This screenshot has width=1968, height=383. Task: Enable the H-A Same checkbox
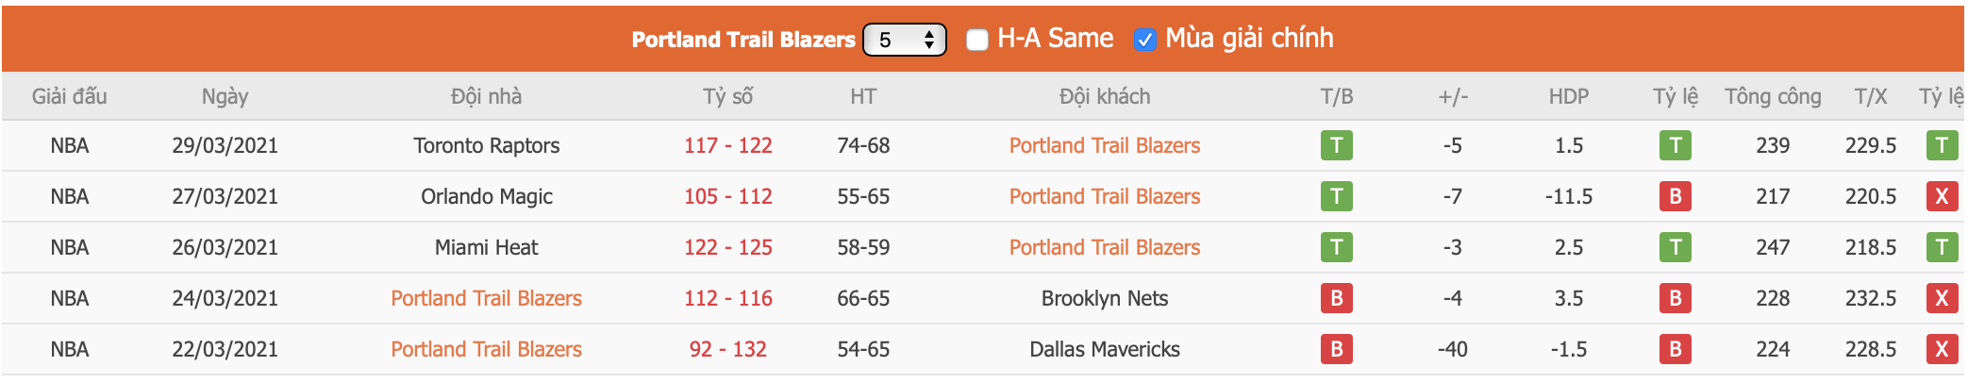tap(977, 40)
